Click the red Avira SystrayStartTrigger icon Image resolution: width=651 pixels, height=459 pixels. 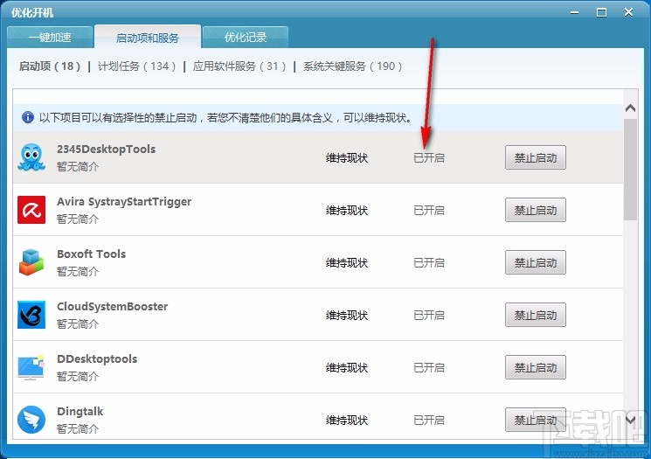(31, 210)
